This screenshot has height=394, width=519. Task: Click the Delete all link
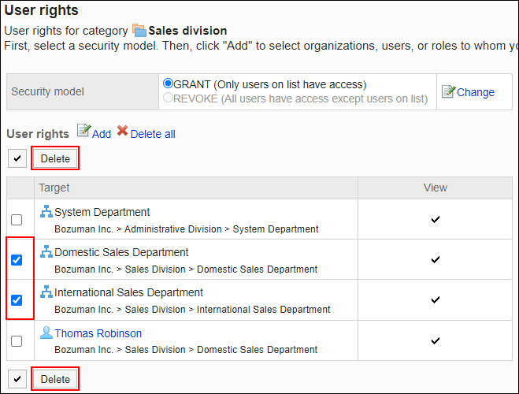tap(153, 134)
